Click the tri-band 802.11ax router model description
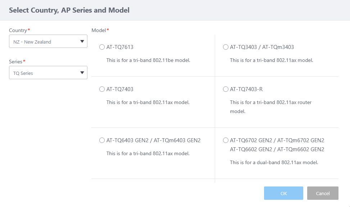The width and height of the screenshot is (350, 207). point(271,107)
